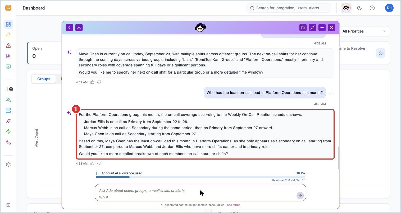Close the Ada chat panel
The width and height of the screenshot is (401, 213).
332,28
